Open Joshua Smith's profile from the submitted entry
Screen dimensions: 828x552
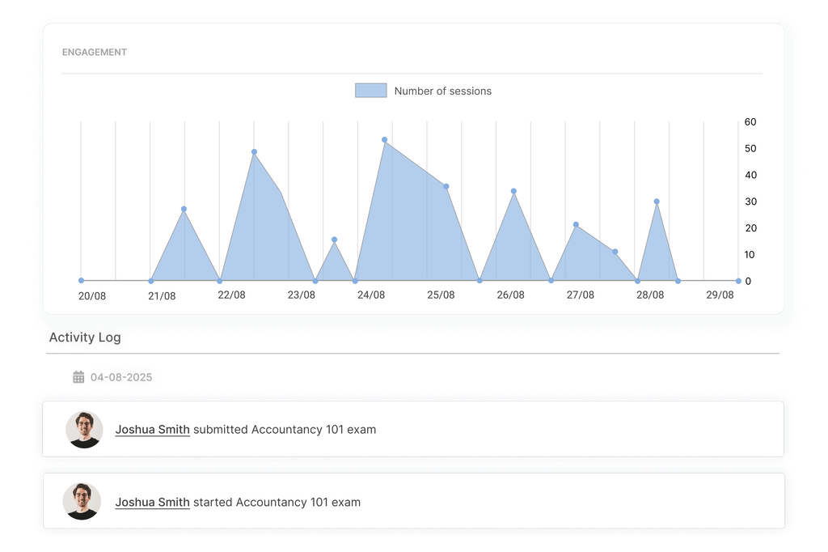coord(152,429)
